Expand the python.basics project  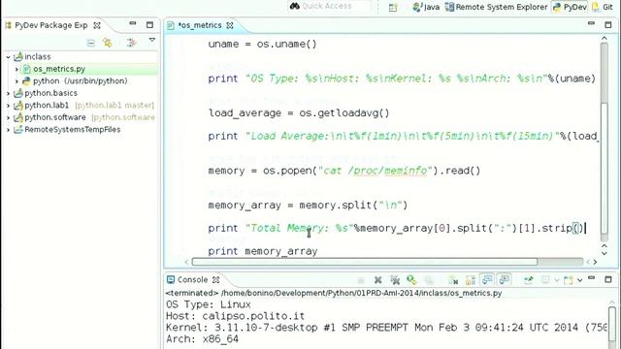click(x=9, y=93)
